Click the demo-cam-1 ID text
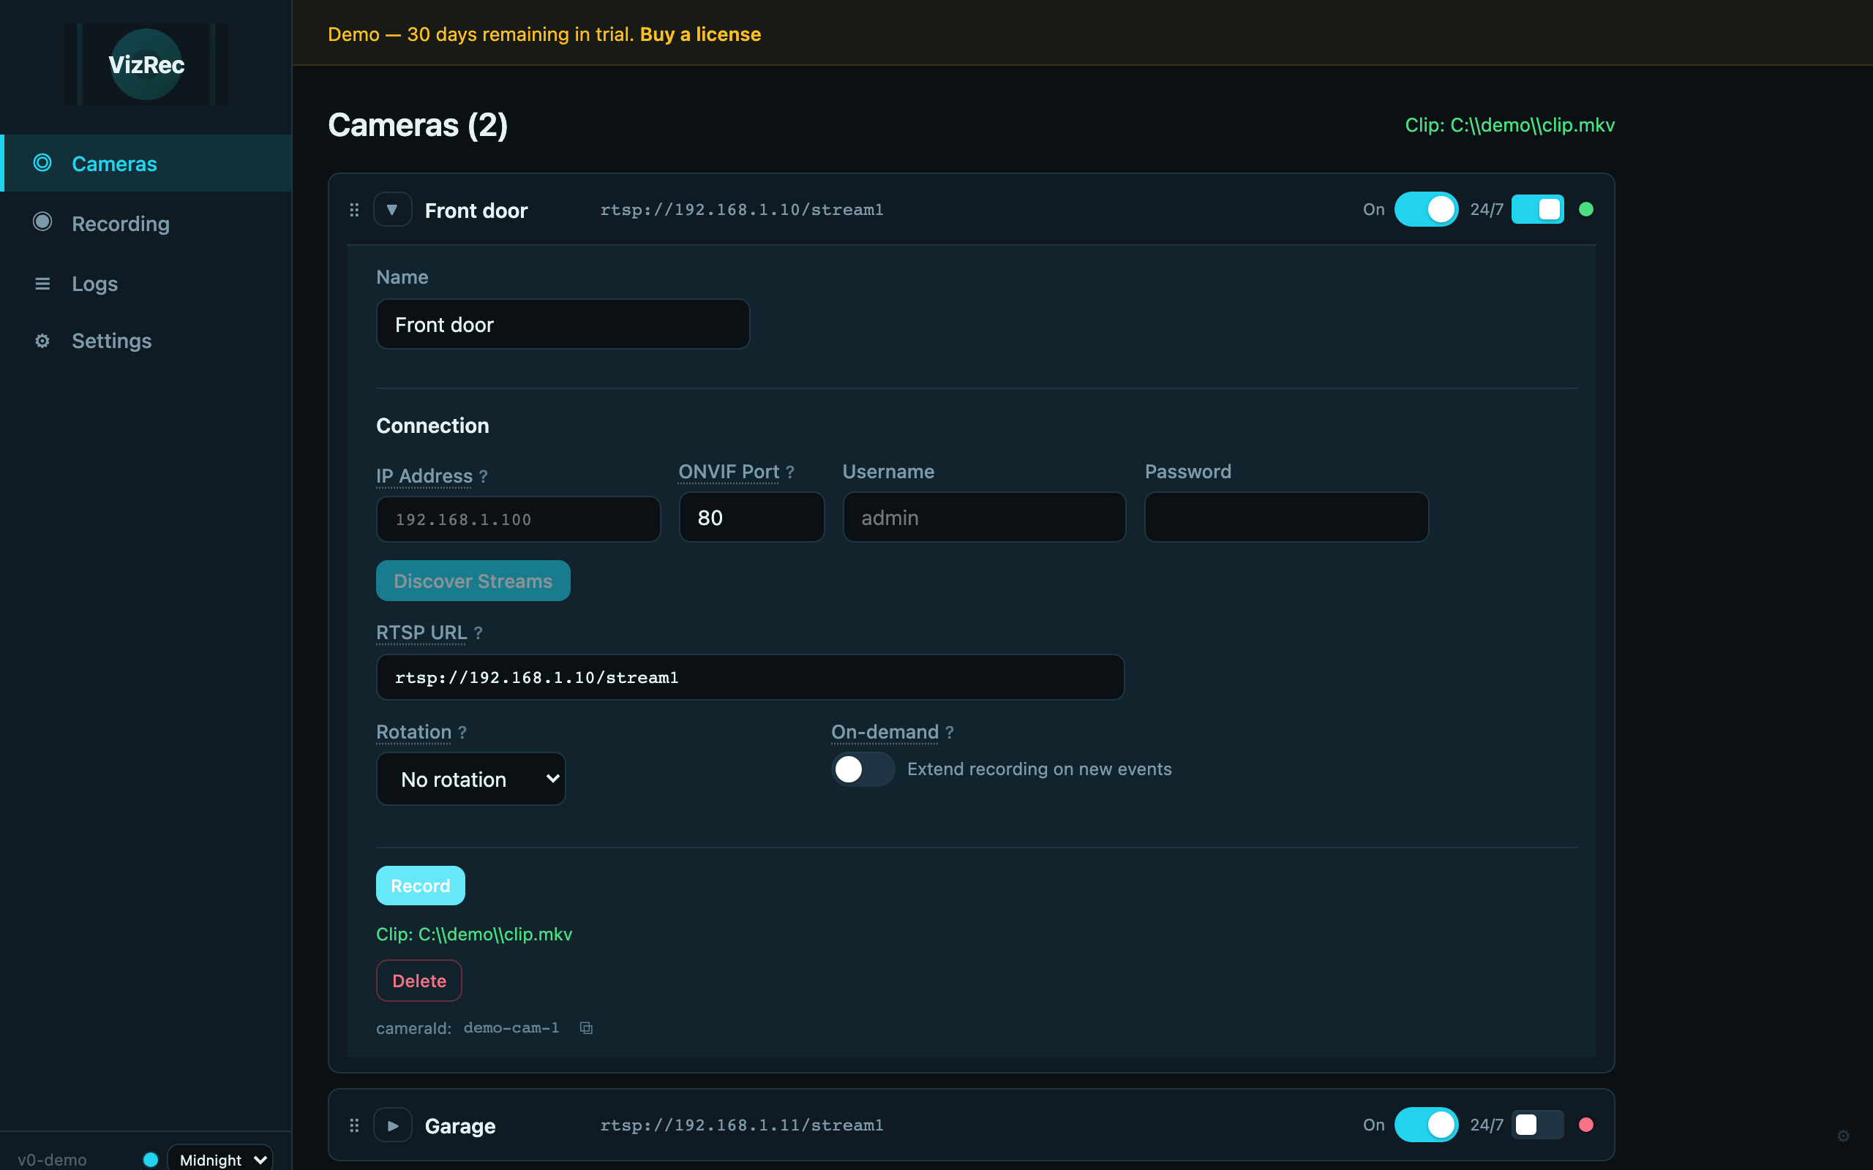1873x1170 pixels. pos(511,1027)
